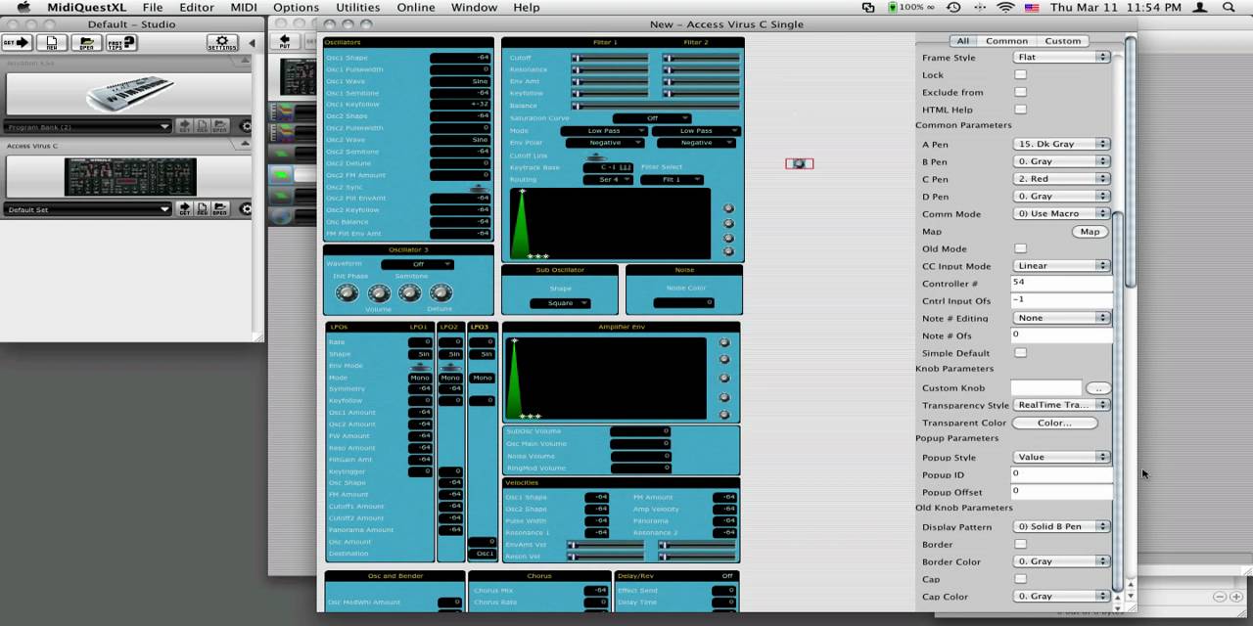This screenshot has height=626, width=1253.
Task: Adjust the Filter 1 Cutoff slider
Action: click(x=610, y=59)
